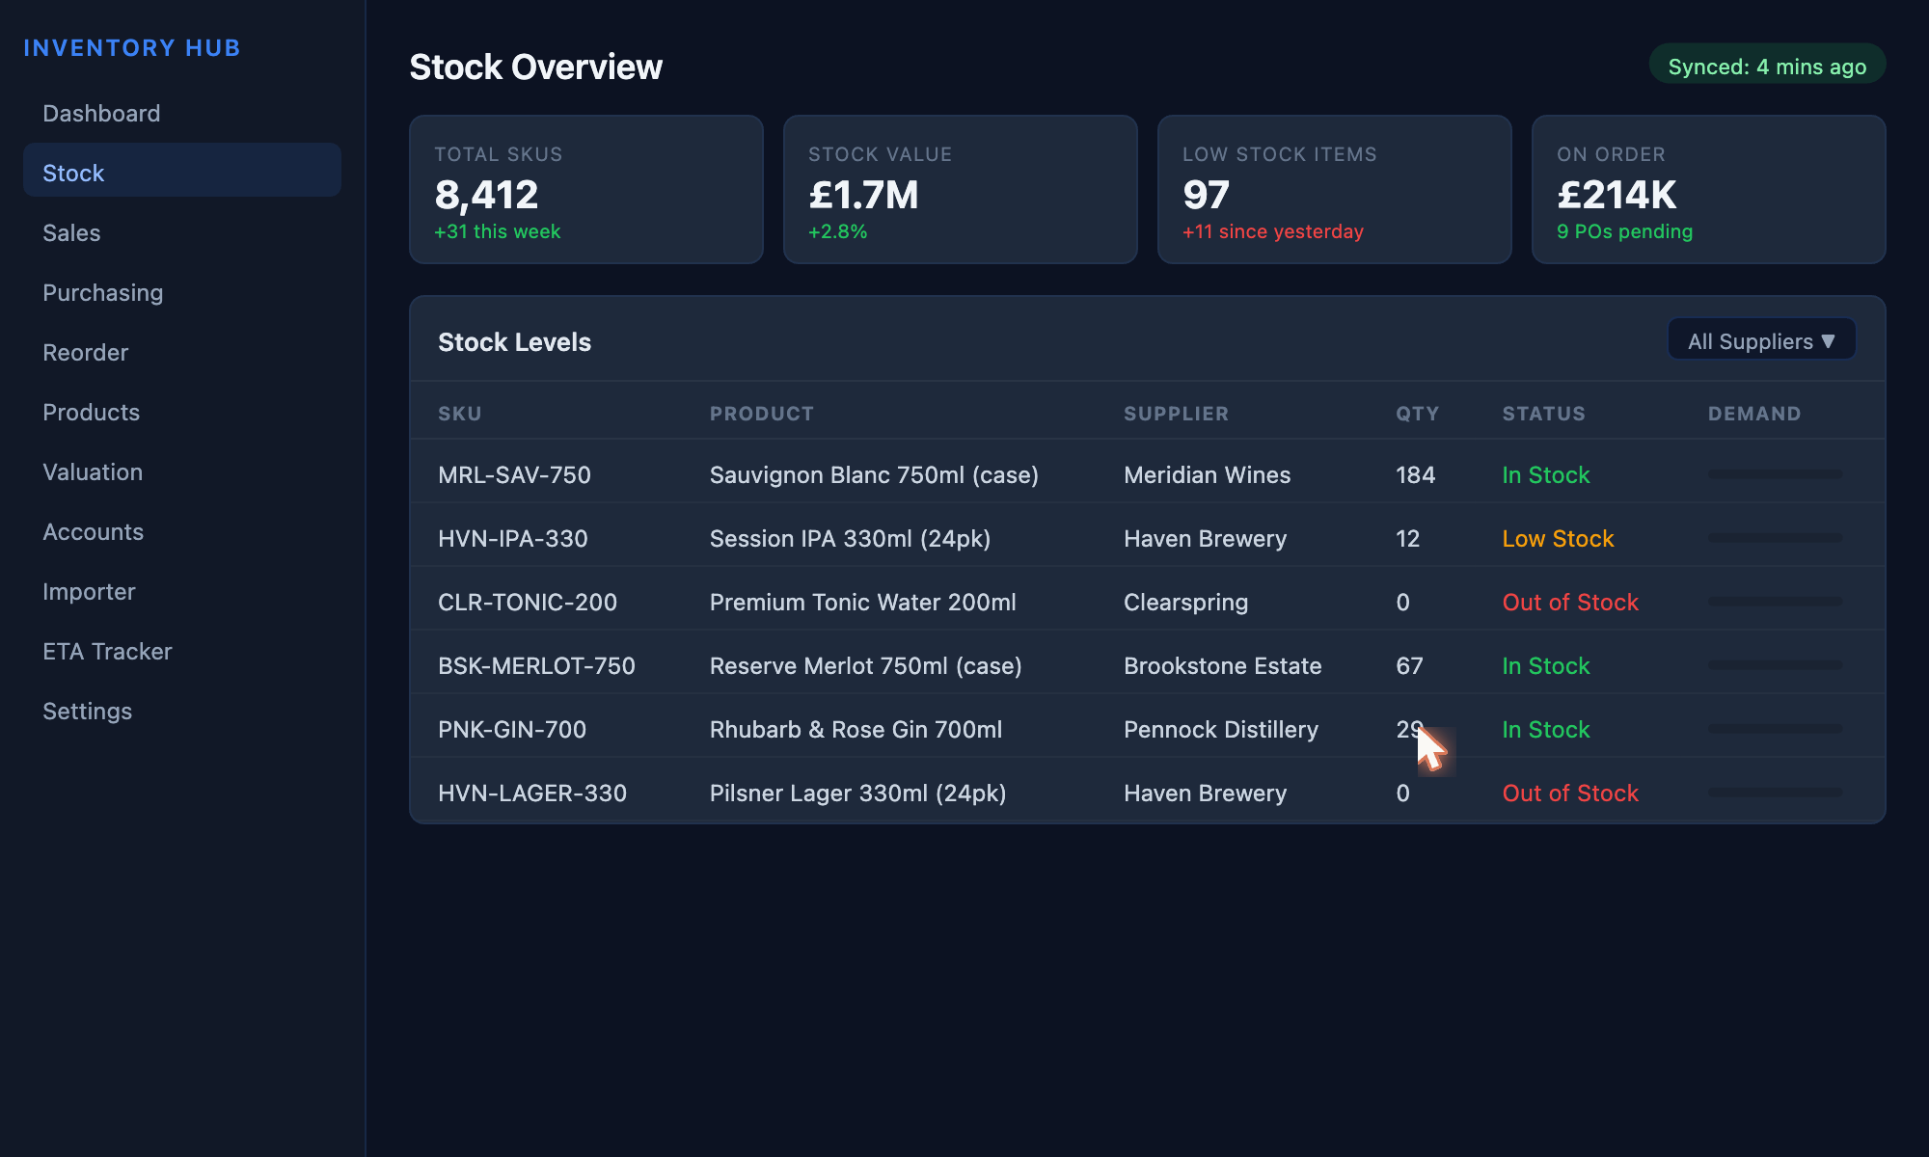The height and width of the screenshot is (1157, 1929).
Task: Click supplier Meridian Wines
Action: [1207, 475]
